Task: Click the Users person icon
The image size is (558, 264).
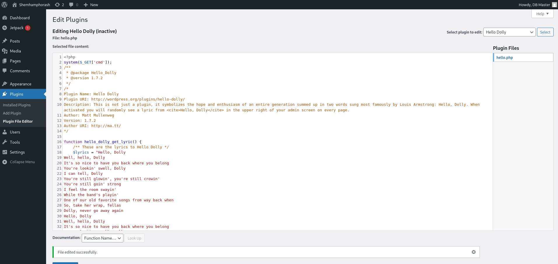Action: point(5,132)
